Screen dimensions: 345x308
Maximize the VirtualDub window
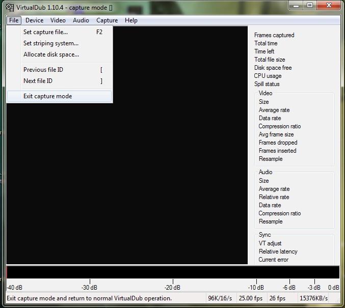(310, 6)
